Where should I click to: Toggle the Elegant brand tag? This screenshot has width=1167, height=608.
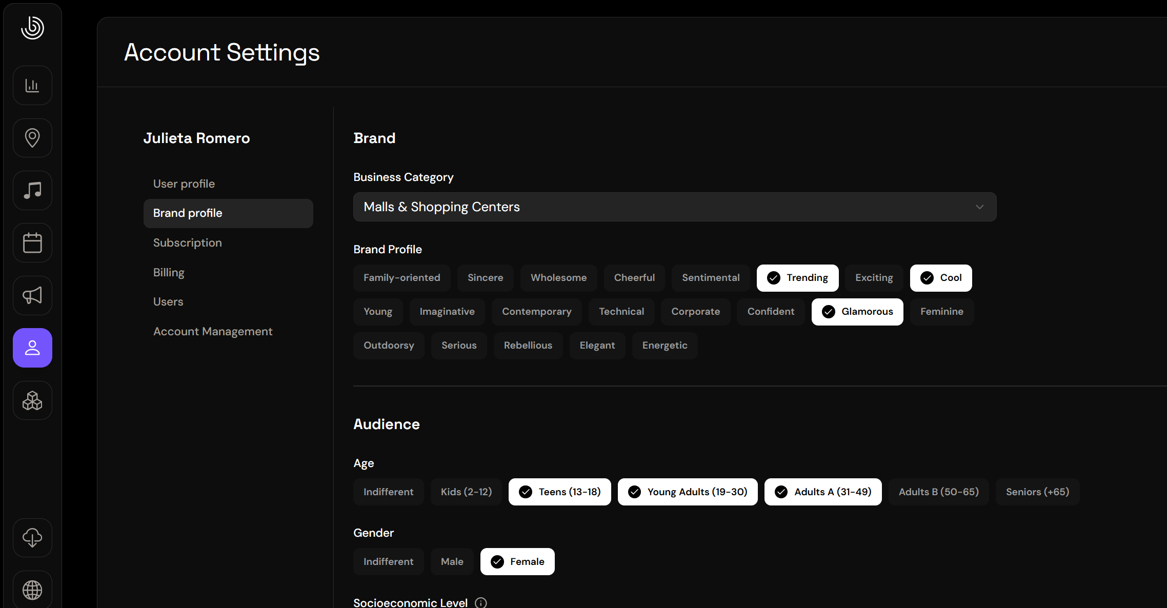(597, 346)
